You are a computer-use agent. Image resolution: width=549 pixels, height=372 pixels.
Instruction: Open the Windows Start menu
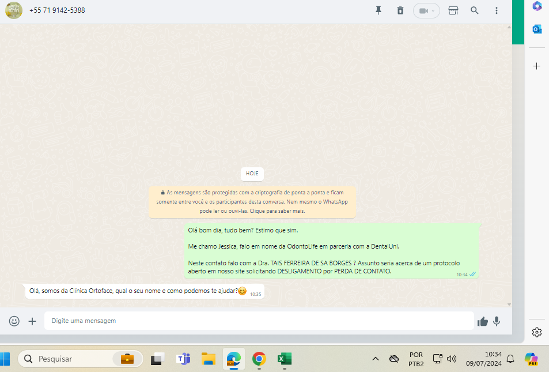(5, 359)
